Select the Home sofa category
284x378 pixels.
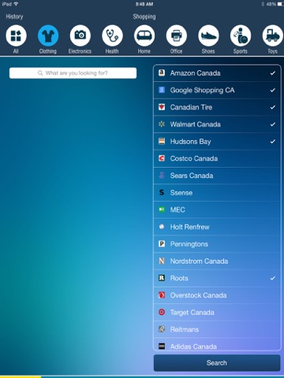pyautogui.click(x=144, y=35)
